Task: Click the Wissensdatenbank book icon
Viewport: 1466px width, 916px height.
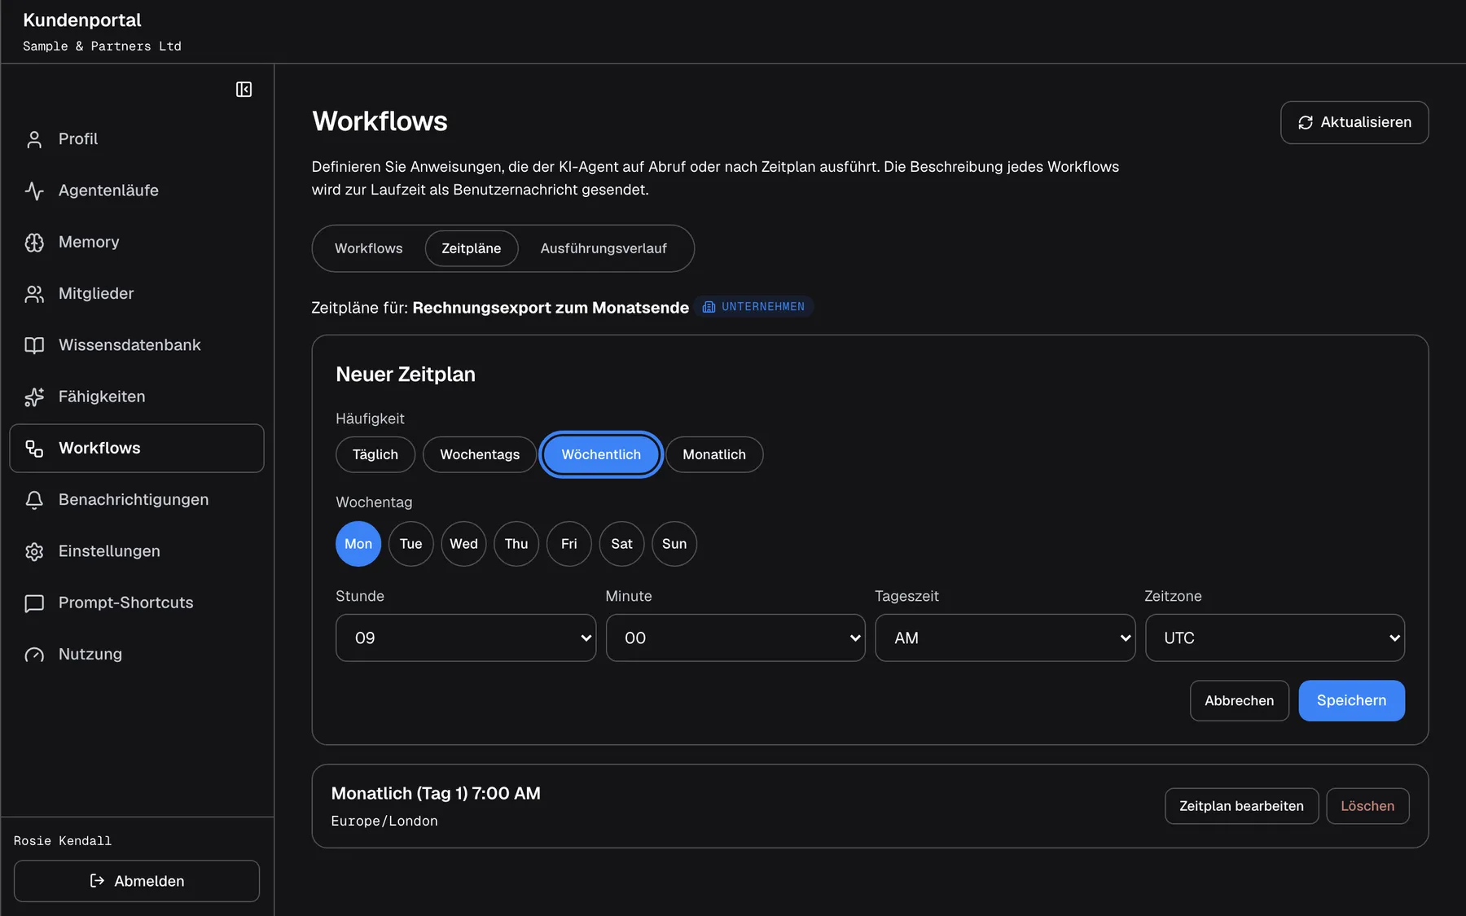Action: [34, 345]
